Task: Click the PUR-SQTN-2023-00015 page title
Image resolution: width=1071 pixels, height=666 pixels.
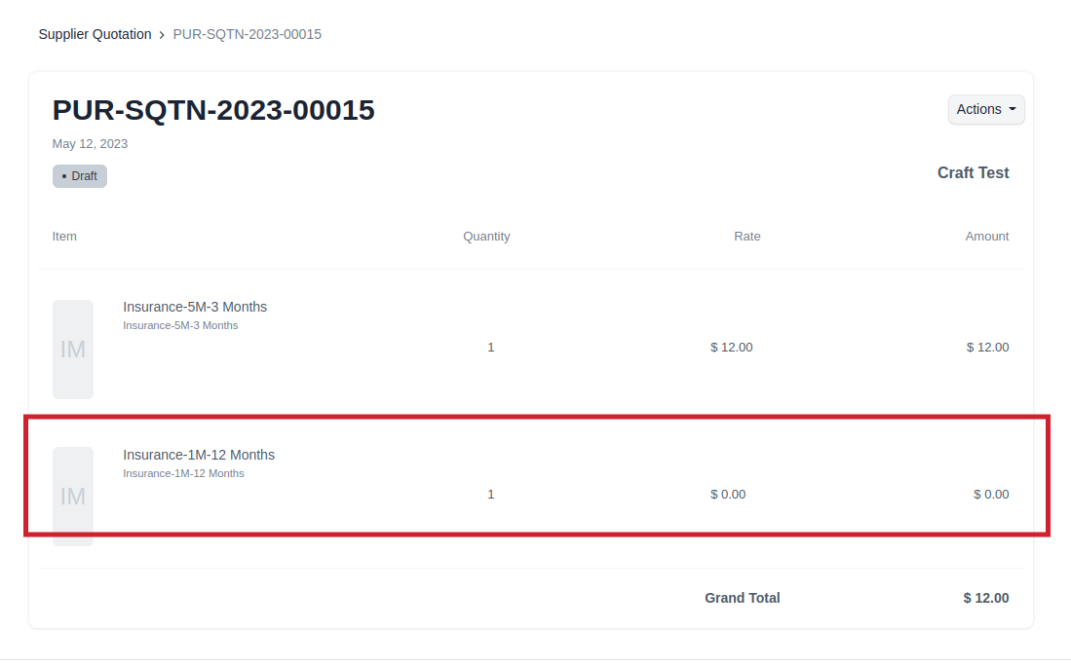Action: point(213,110)
